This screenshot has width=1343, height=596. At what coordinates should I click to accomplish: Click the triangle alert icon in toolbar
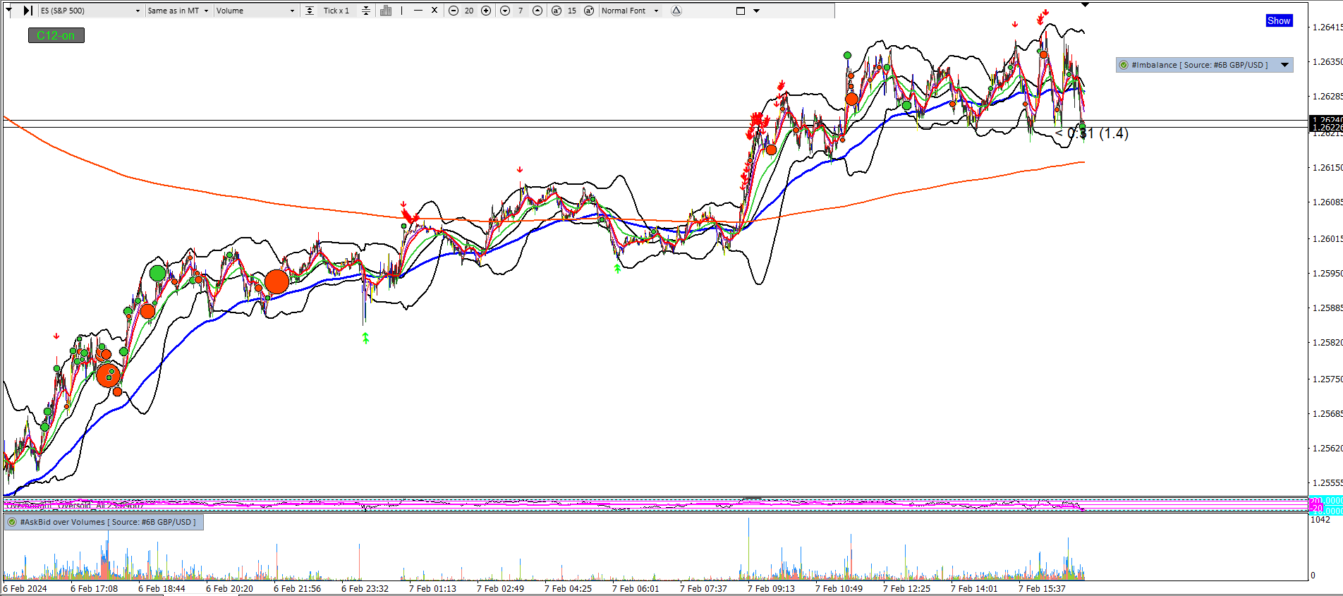676,11
